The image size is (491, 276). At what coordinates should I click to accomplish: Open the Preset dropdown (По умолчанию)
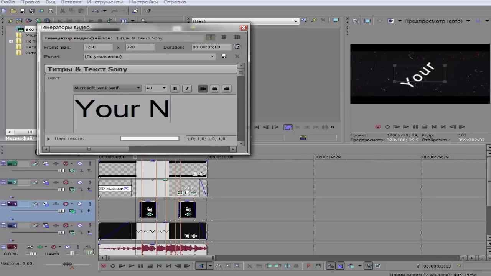click(x=212, y=56)
